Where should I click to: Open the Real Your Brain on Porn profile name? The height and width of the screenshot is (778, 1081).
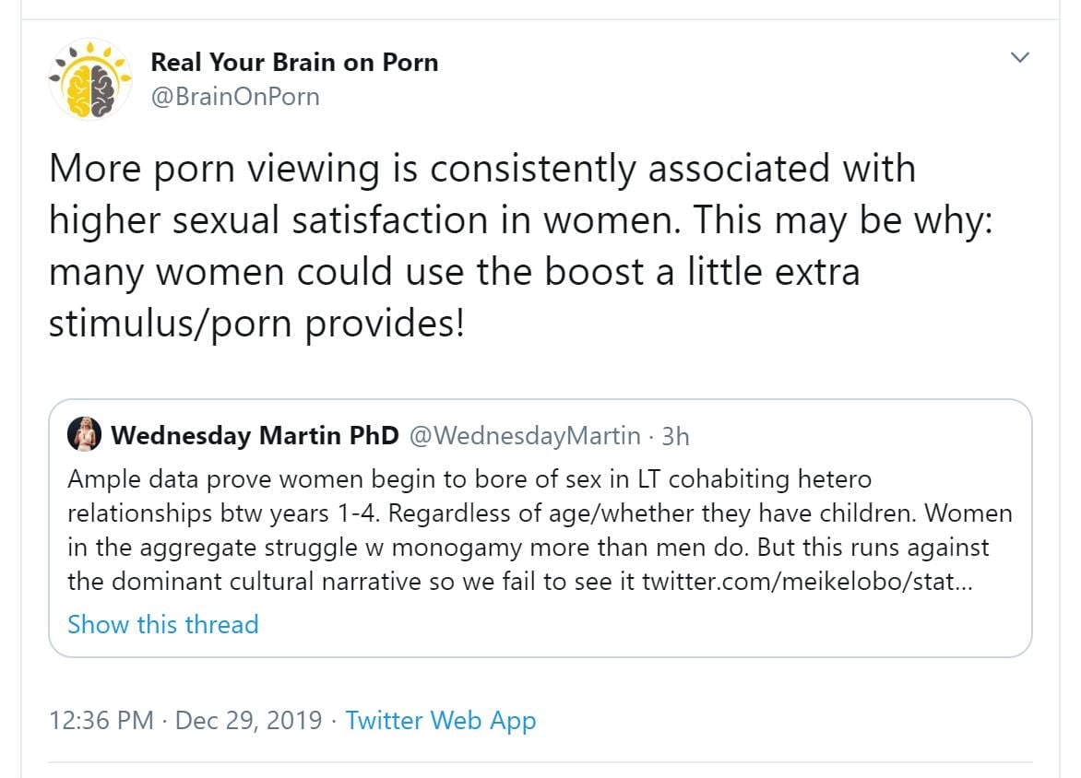tap(294, 63)
